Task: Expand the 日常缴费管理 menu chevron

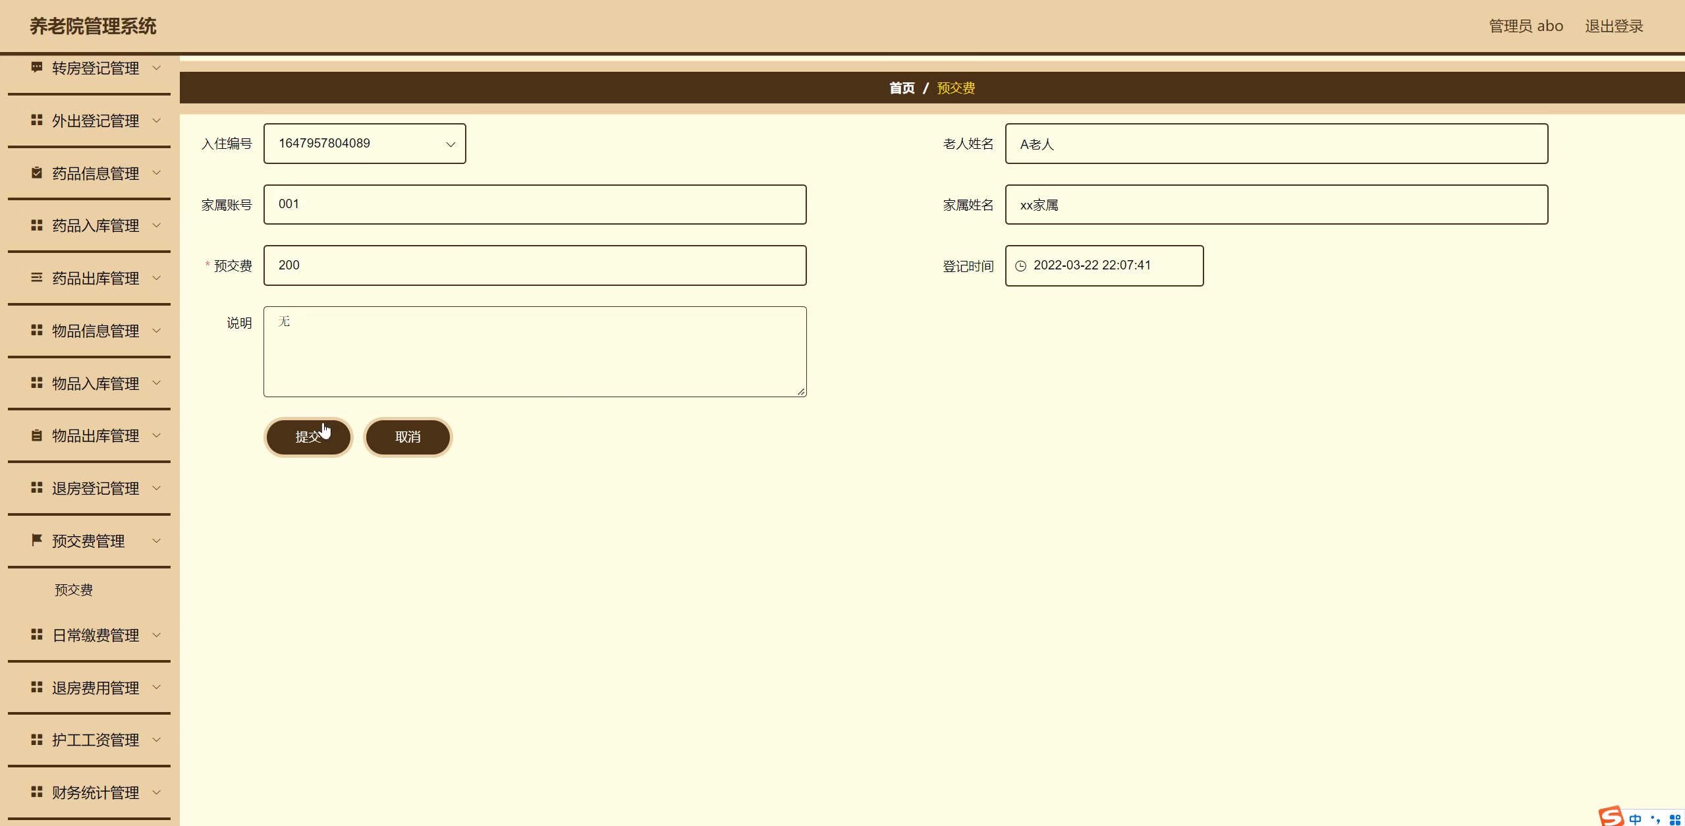Action: [x=157, y=635]
